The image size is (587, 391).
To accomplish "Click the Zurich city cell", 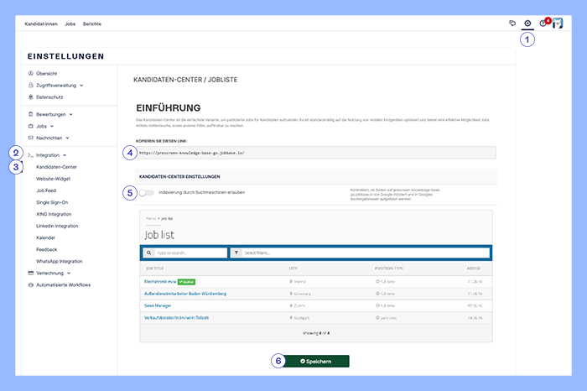I will click(297, 306).
